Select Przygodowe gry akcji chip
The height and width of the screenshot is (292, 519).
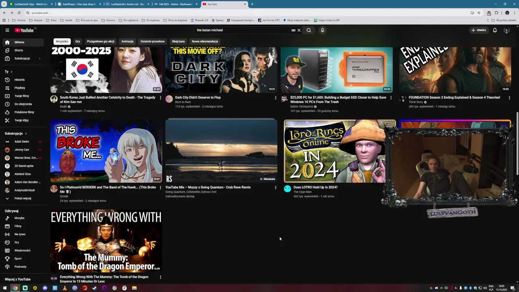click(x=101, y=41)
